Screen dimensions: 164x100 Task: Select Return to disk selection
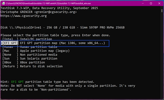click(33, 66)
